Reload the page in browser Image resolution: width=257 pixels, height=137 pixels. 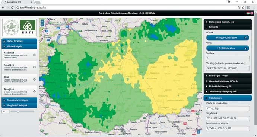[12, 7]
